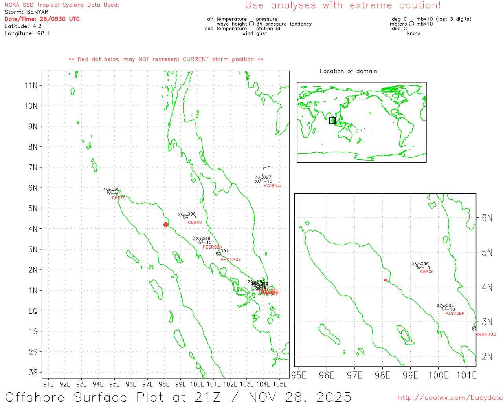Viewport: 503px width, 402px height.
Task: Click the AMOHK02 station marker on main map
Action: [x=218, y=253]
